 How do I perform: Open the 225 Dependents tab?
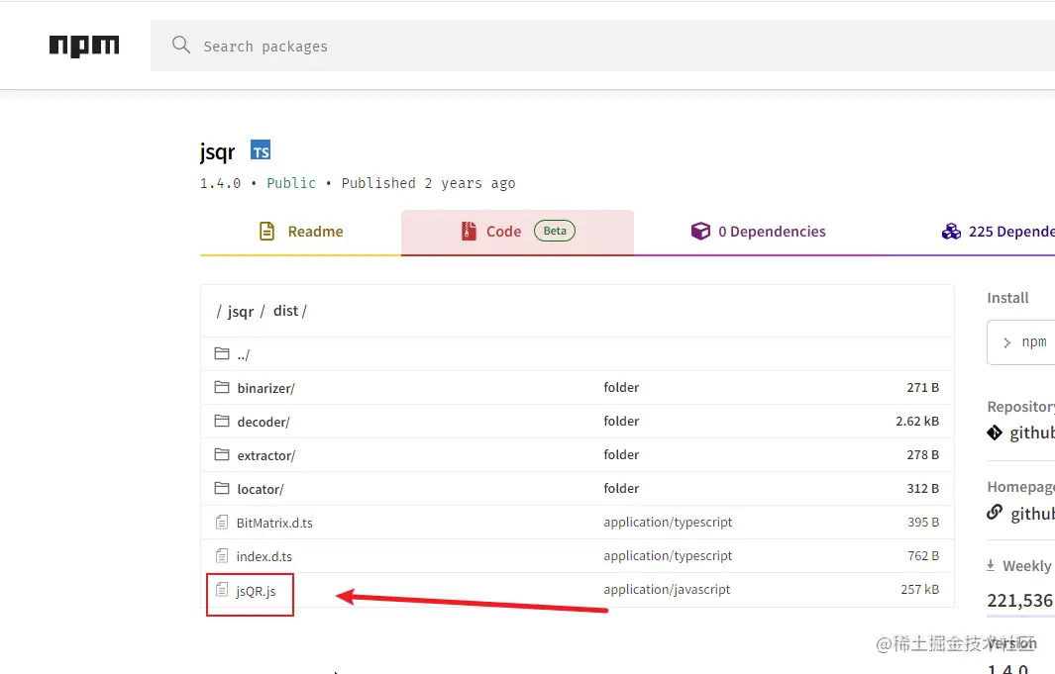click(x=998, y=232)
